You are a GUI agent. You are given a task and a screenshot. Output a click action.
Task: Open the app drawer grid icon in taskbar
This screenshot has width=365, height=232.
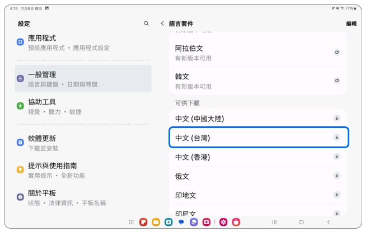click(131, 222)
